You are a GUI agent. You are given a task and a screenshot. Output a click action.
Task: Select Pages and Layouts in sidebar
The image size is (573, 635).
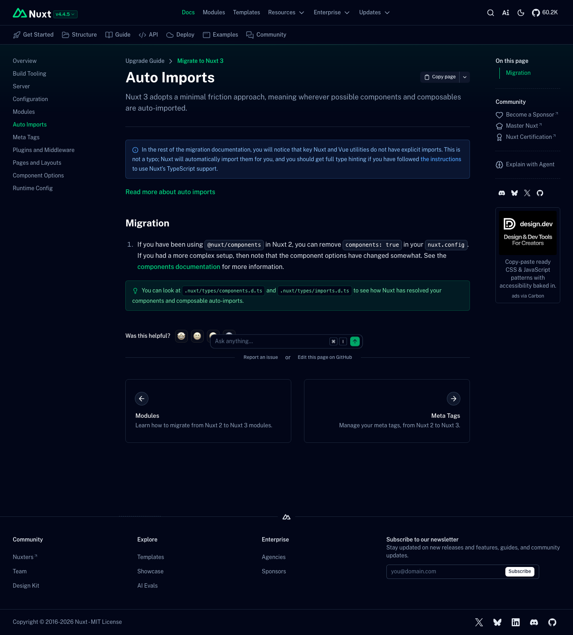[37, 163]
